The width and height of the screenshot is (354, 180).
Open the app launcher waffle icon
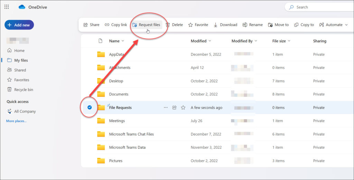[x=7, y=7]
